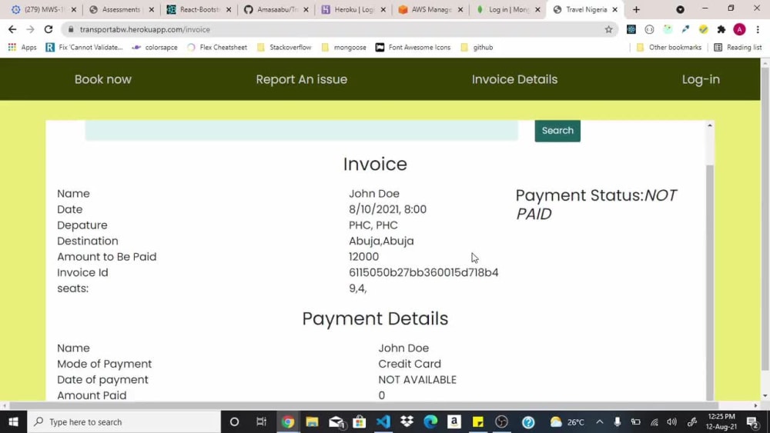Open OBS Studio from the taskbar
Screen dimensions: 770x433
pyautogui.click(x=501, y=421)
